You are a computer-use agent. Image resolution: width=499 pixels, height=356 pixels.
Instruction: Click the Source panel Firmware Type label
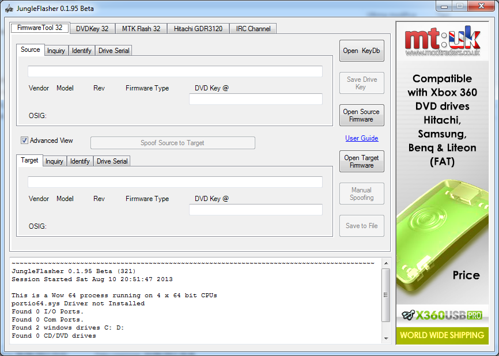pos(148,88)
